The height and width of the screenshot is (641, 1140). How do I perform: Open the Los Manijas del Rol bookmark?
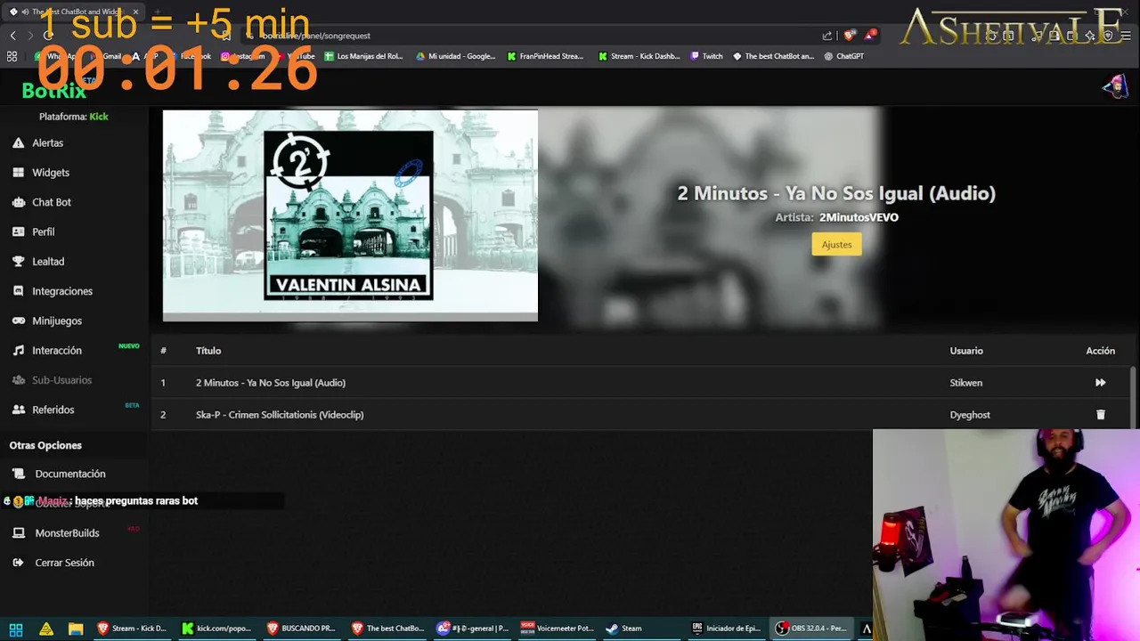click(363, 56)
